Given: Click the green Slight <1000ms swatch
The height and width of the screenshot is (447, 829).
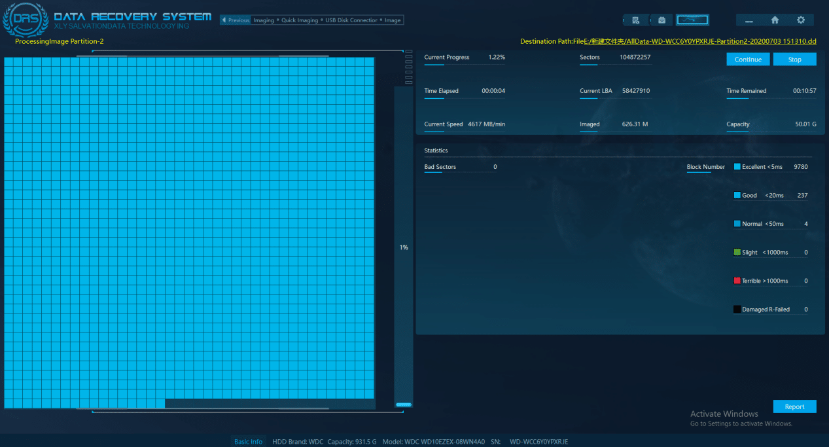Looking at the screenshot, I should pos(737,252).
